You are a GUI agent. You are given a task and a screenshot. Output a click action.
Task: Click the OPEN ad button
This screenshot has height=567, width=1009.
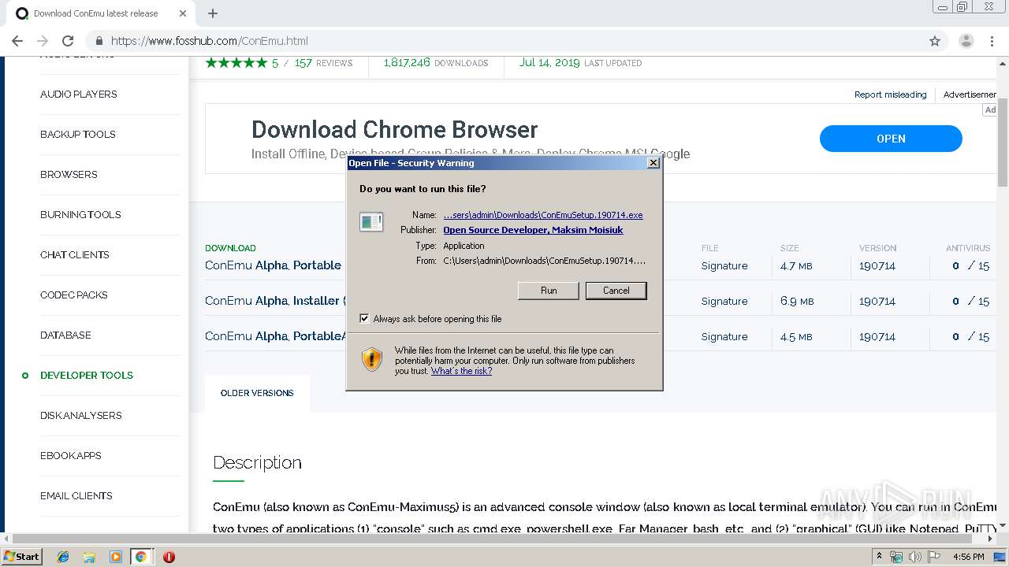891,139
